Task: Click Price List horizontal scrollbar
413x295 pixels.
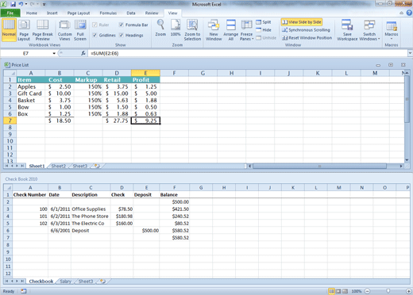Action: [319, 166]
